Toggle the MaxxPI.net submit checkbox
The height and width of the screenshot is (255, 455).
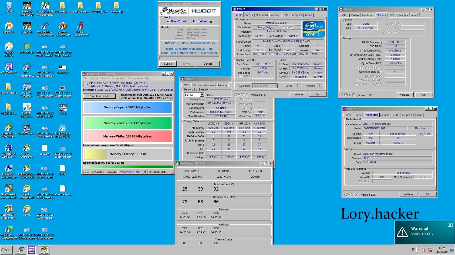pyautogui.click(x=168, y=21)
